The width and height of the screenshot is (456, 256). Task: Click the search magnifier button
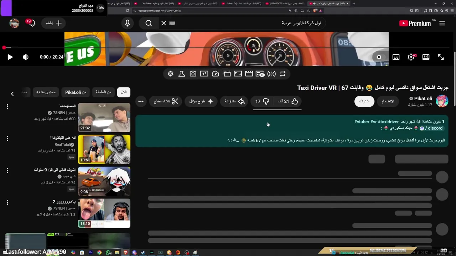coord(149,23)
